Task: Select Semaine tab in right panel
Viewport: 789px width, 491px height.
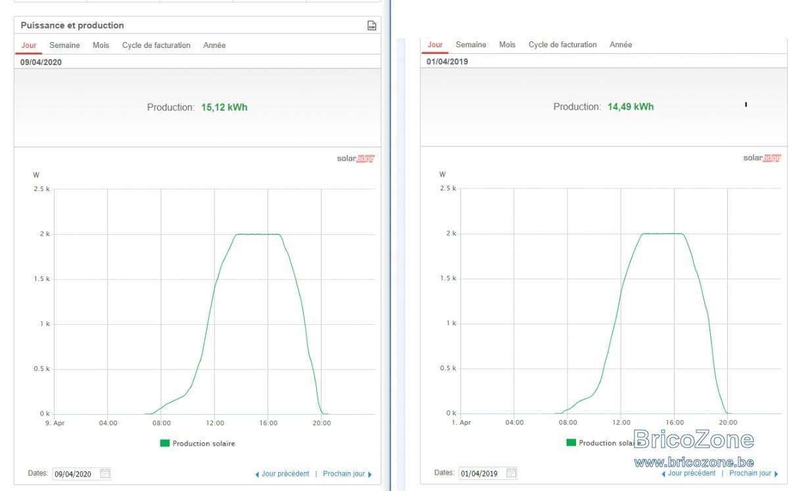Action: pyautogui.click(x=471, y=45)
